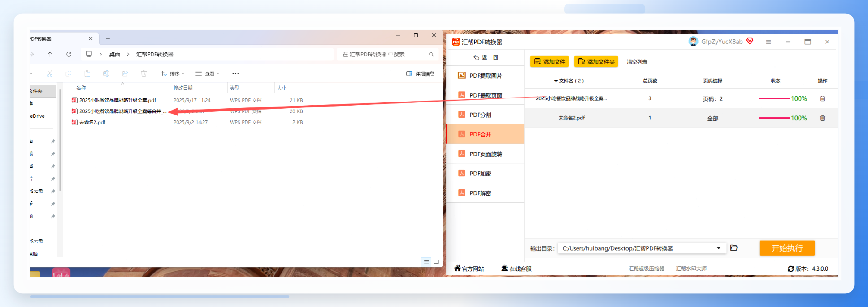Switch Explorer to large thumbnails view icon
The height and width of the screenshot is (307, 868).
[x=436, y=262]
